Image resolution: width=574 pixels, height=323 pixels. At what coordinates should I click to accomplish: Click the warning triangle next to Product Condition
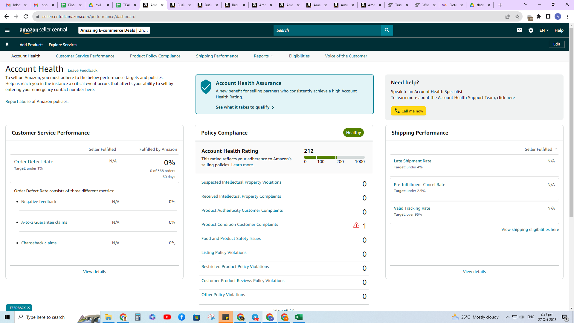pyautogui.click(x=356, y=225)
